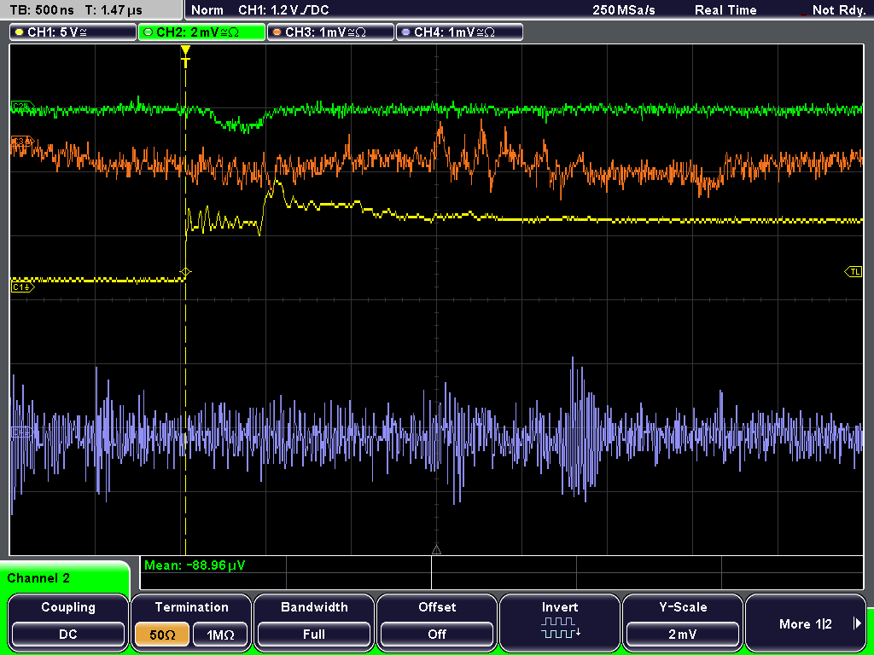Click the TL trigger level marker
874x655 pixels.
pos(854,272)
